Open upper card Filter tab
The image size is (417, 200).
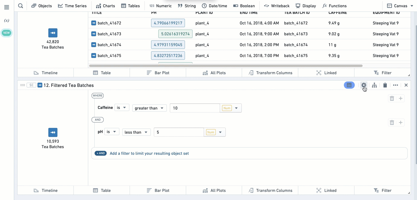click(x=382, y=73)
